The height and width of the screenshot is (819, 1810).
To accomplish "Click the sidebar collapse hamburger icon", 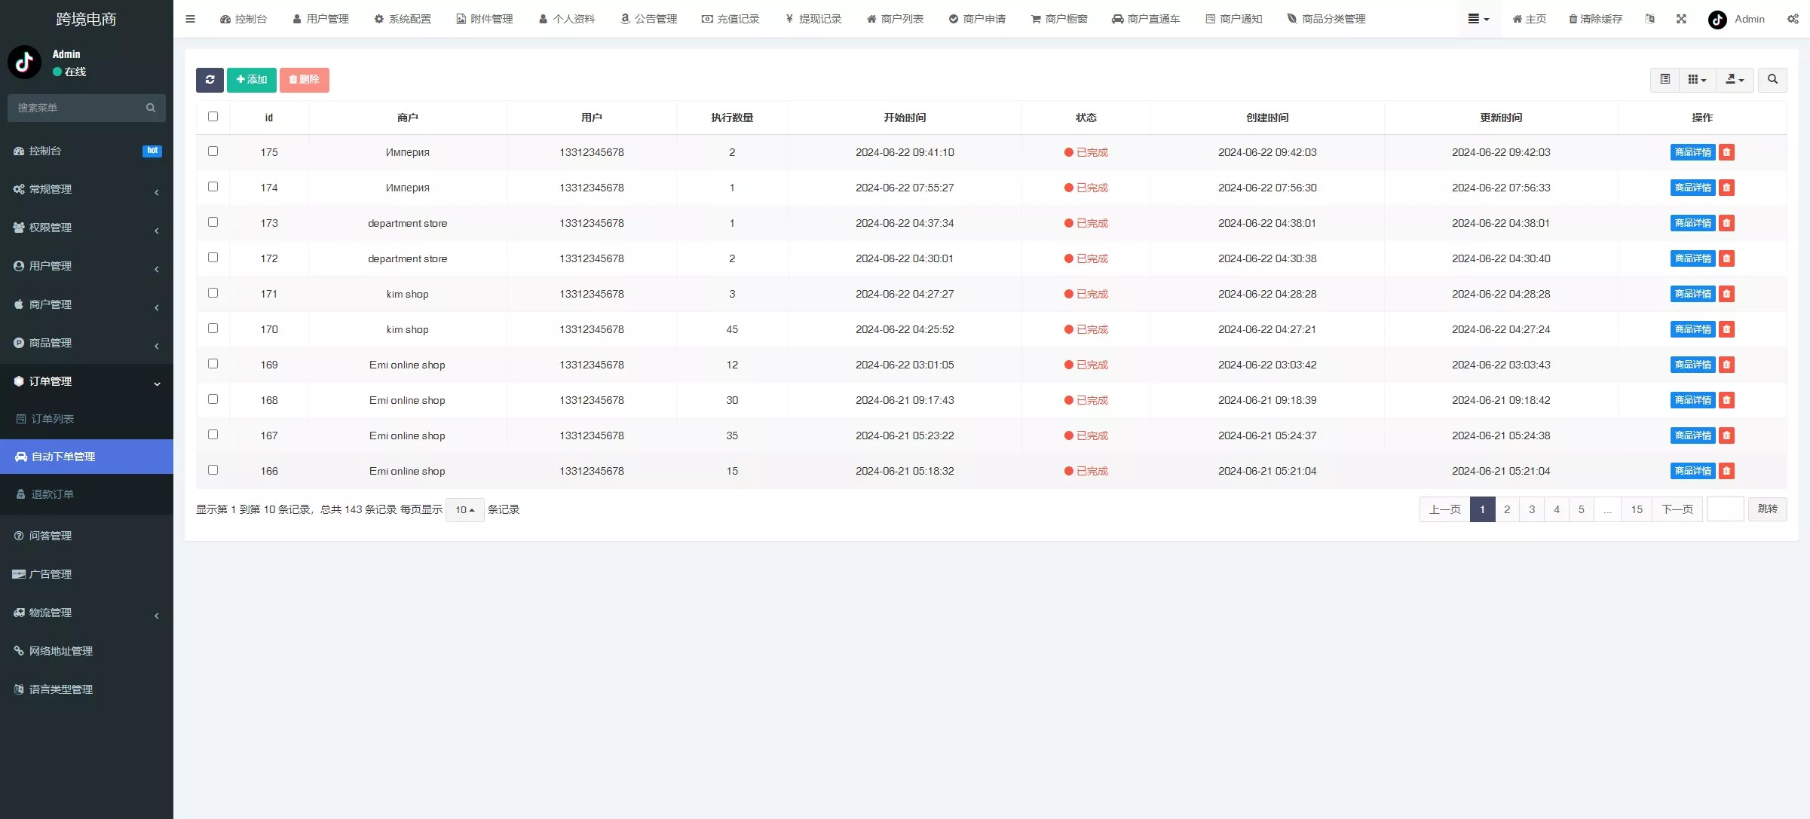I will [190, 19].
